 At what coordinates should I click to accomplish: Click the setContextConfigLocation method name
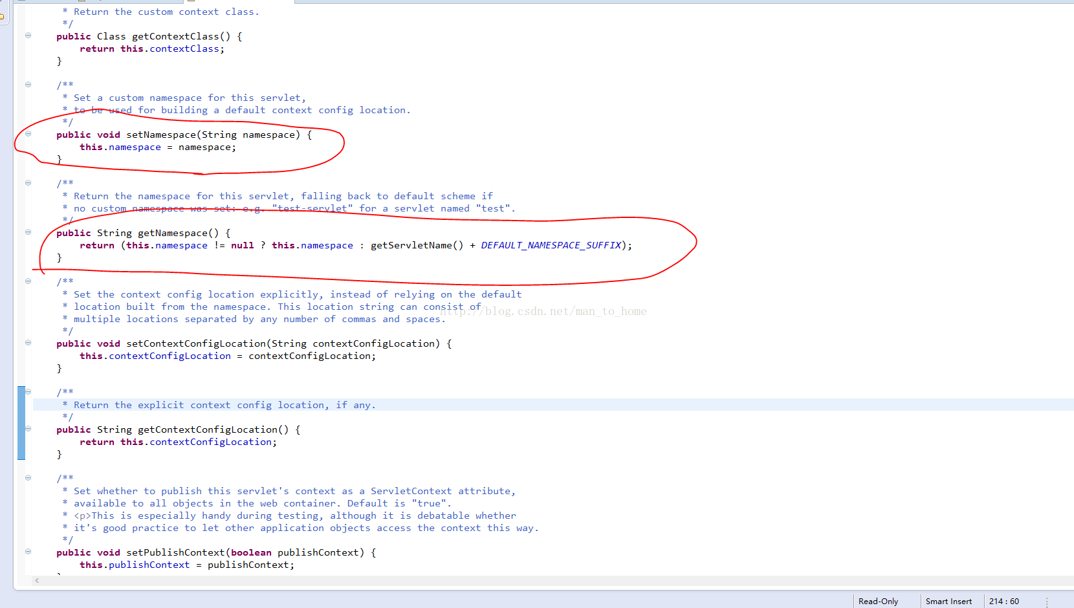pos(196,343)
